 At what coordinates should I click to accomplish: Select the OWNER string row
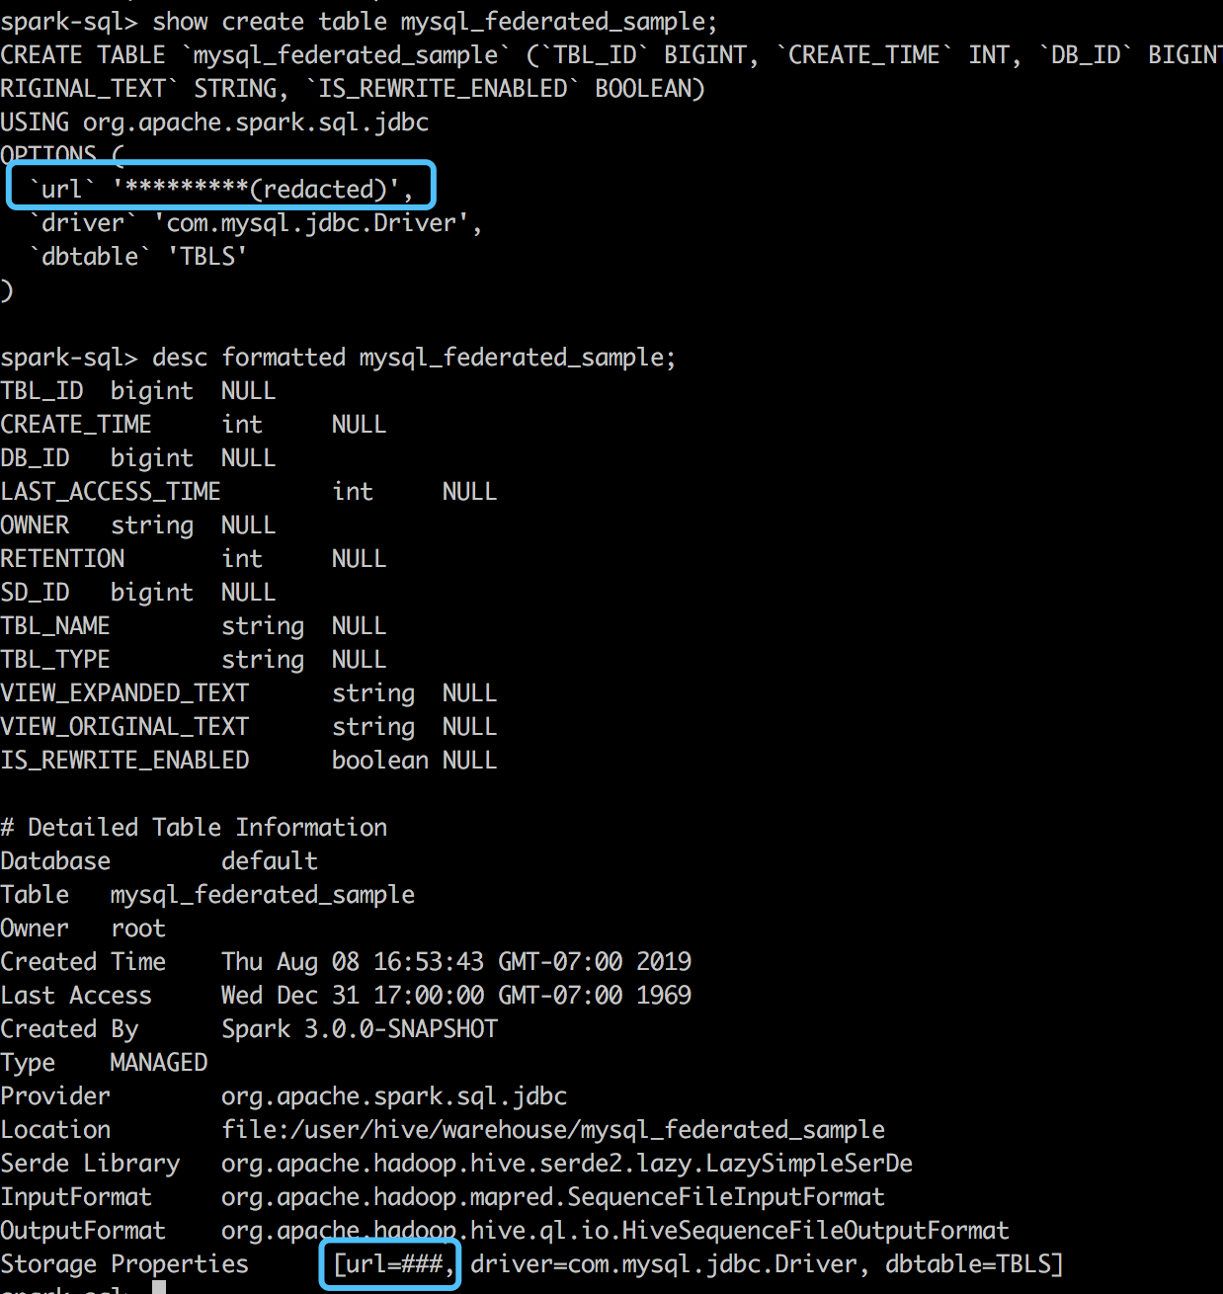[138, 526]
